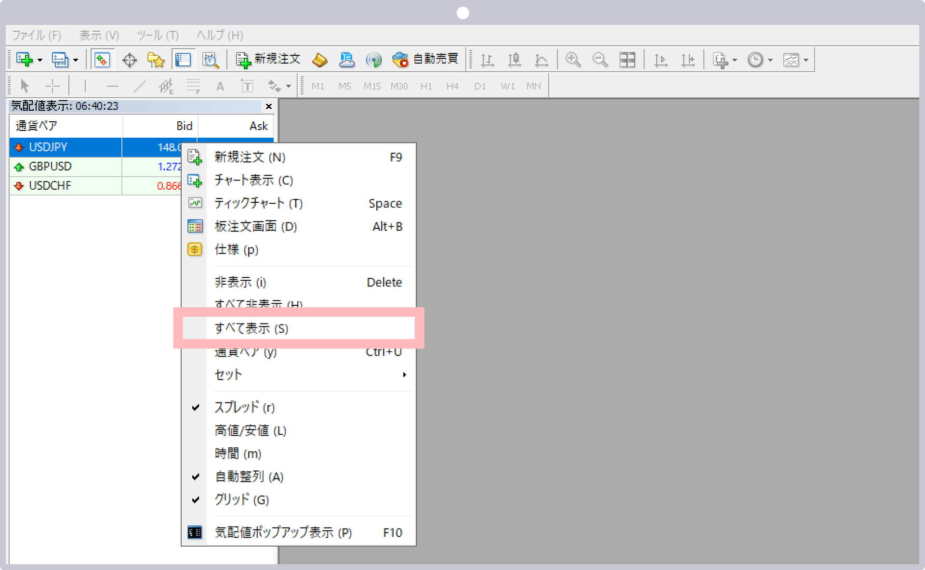Image resolution: width=925 pixels, height=570 pixels.
Task: Choose ティックチャート (T) menu entry
Action: (299, 203)
